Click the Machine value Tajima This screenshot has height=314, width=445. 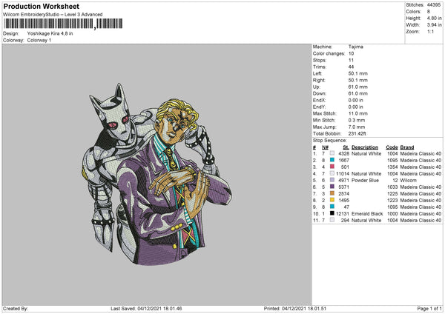pyautogui.click(x=355, y=47)
